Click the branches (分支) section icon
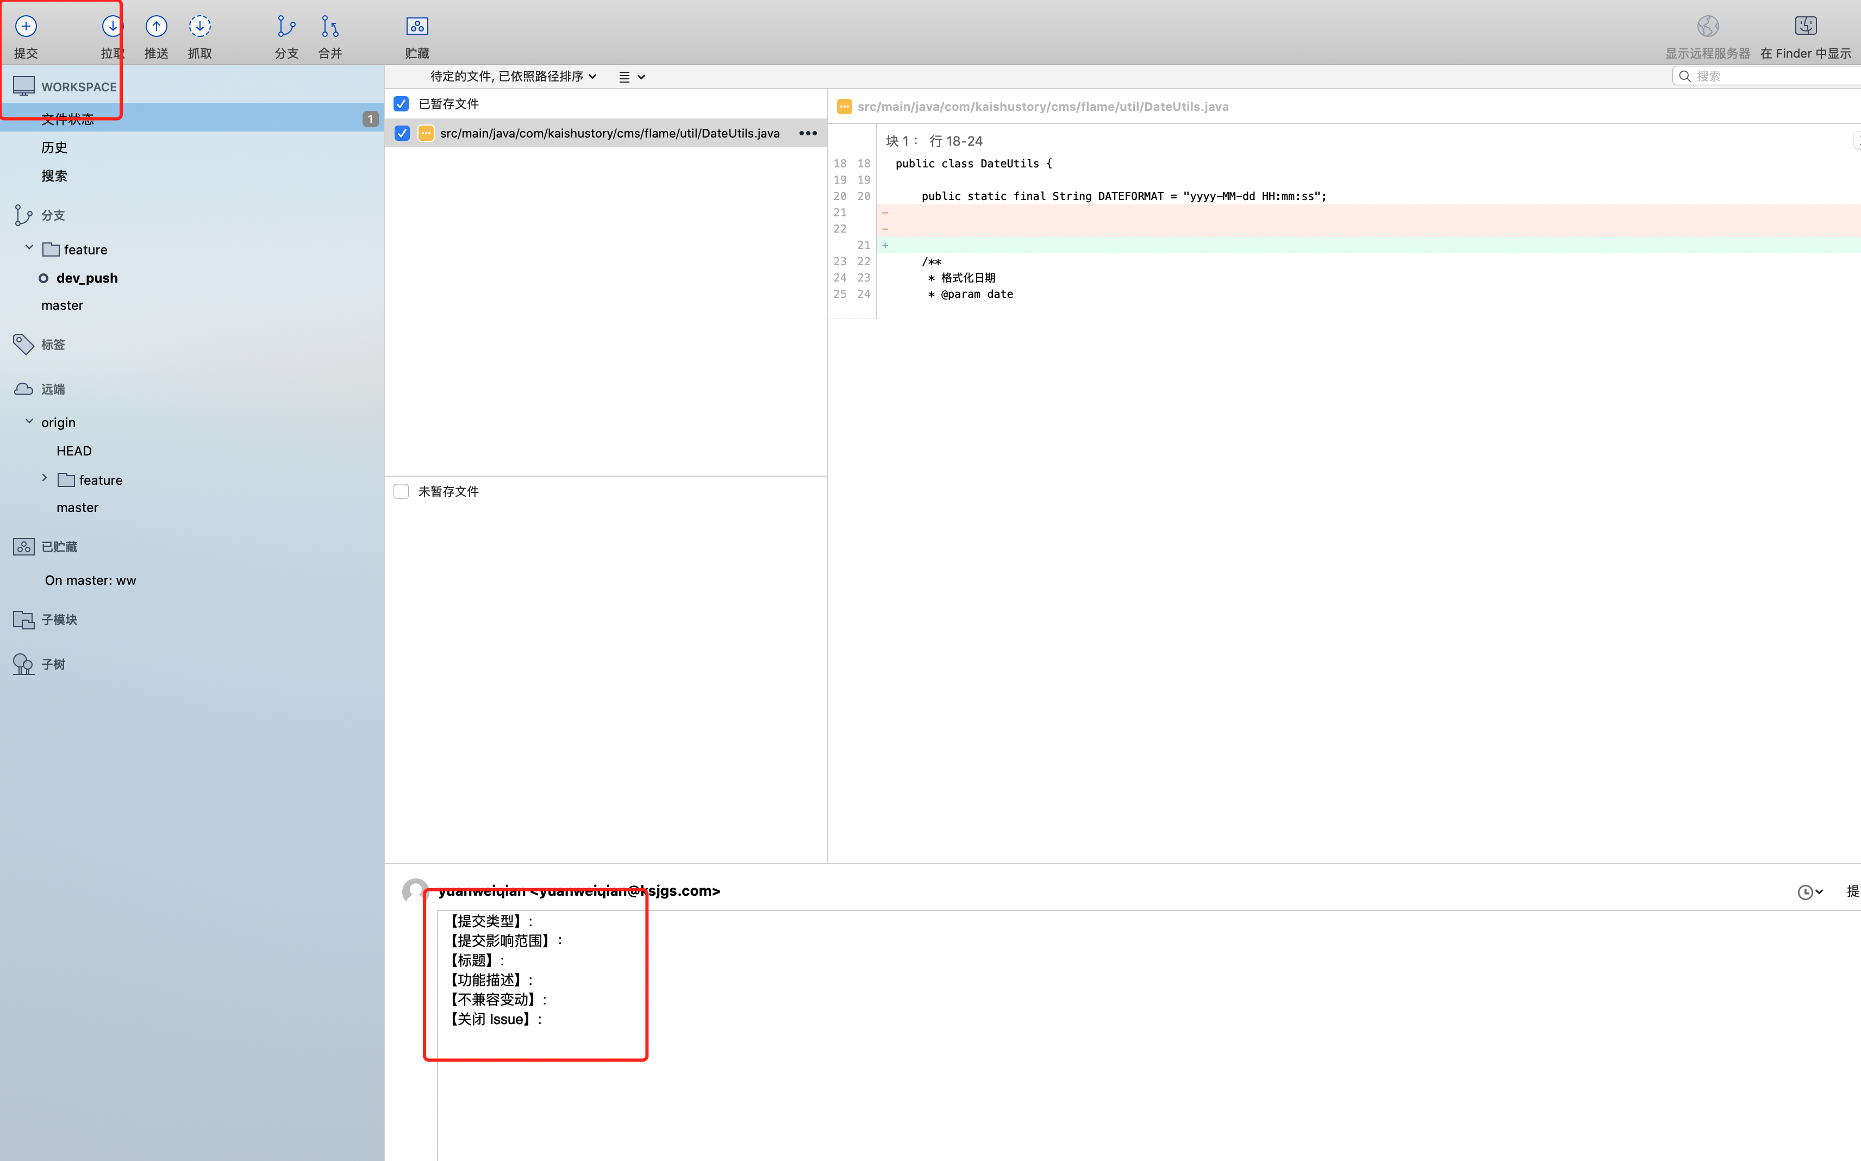This screenshot has height=1161, width=1861. 23,215
